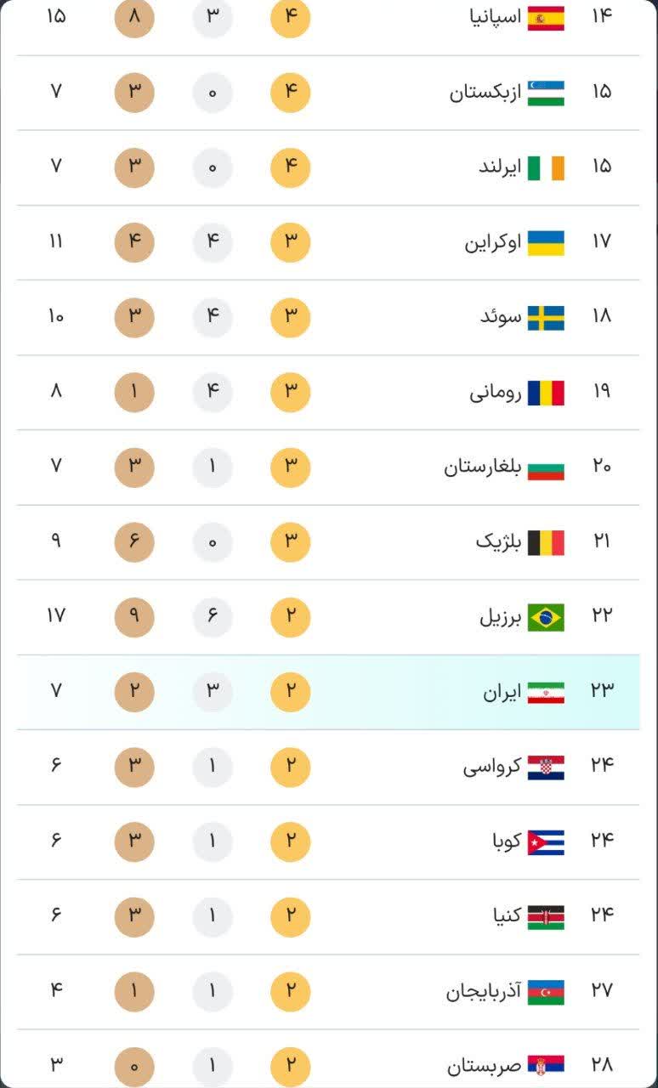658x1088 pixels.
Task: Click the Ukraine flag icon
Action: pyautogui.click(x=546, y=242)
